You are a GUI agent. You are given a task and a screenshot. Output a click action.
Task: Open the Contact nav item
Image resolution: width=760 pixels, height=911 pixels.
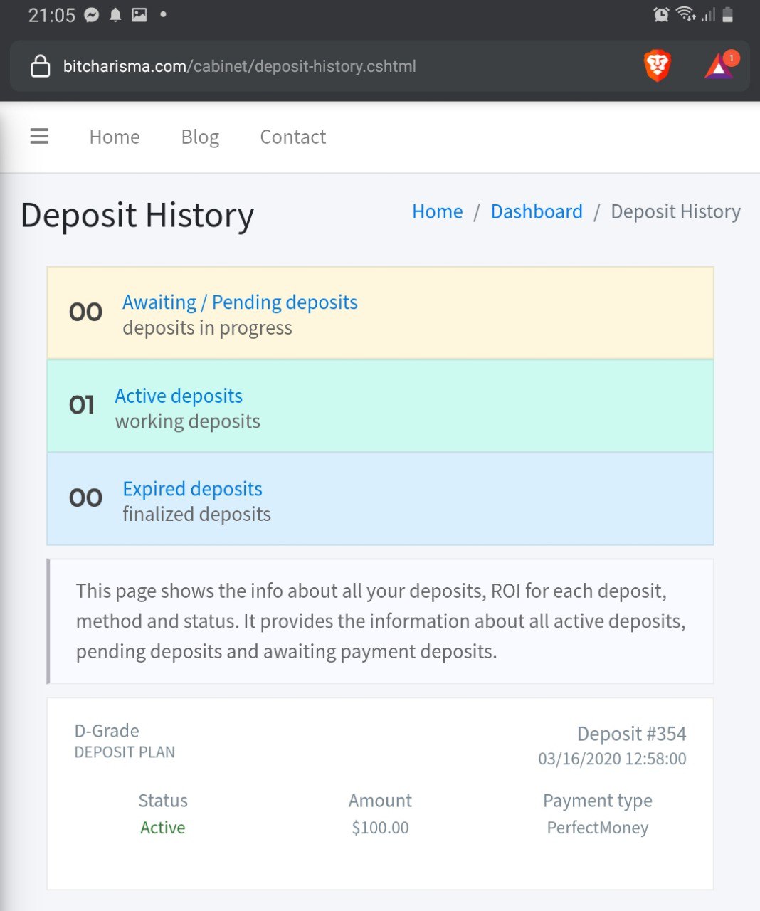[292, 137]
